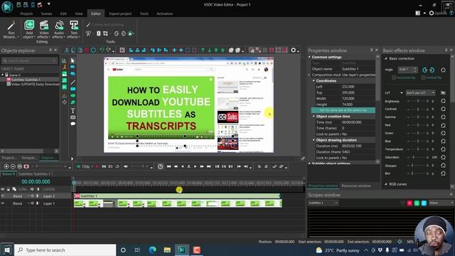Select the Text tool (T) icon
The width and height of the screenshot is (455, 256).
click(x=73, y=110)
